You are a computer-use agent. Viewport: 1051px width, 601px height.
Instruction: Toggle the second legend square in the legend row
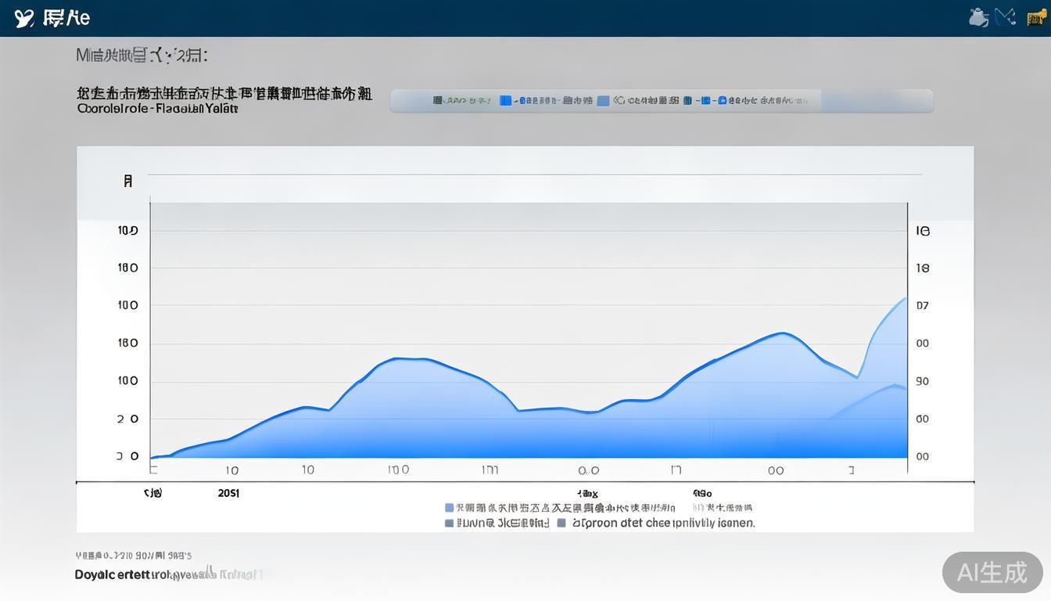(x=560, y=522)
